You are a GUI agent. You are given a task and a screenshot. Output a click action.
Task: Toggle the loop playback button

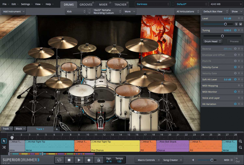[x=59, y=160]
